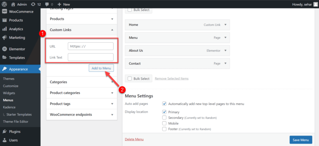Enable the Mobile display location
The image size is (319, 146).
pyautogui.click(x=164, y=123)
